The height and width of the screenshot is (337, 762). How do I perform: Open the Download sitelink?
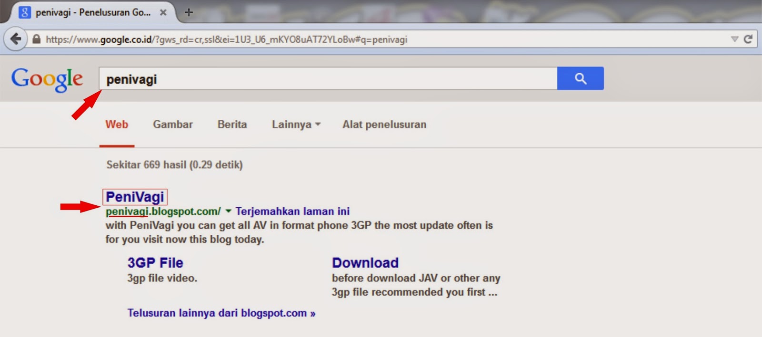(365, 263)
